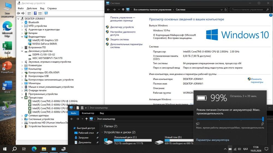Viewport: 273px width, 153px height.
Task: Go back in Система window
Action: [x=108, y=10]
